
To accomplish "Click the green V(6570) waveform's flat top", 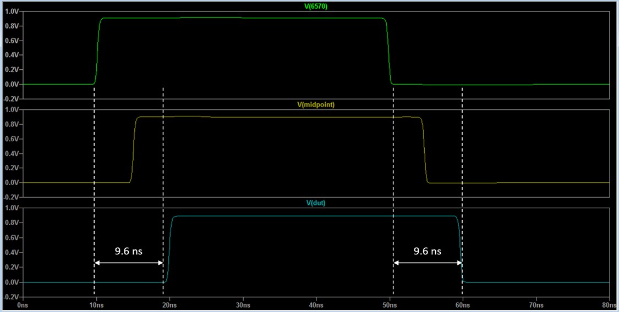I will (x=242, y=18).
